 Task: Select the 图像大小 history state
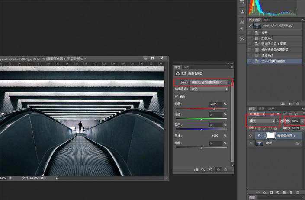[x=266, y=38]
